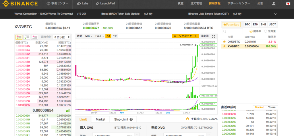Switch to 深度図 depth chart
Image resolution: width=294 pixels, height=136 pixels.
click(204, 36)
